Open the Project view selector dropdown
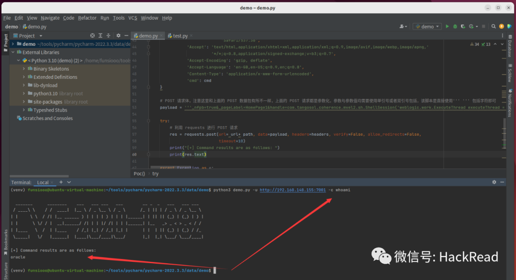This screenshot has width=516, height=280. point(28,35)
